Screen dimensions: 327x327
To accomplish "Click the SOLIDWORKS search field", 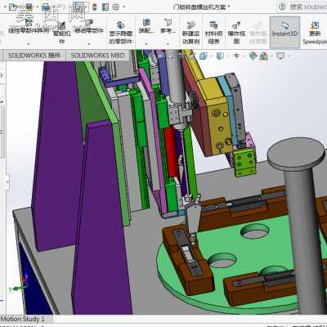I will coord(308,7).
